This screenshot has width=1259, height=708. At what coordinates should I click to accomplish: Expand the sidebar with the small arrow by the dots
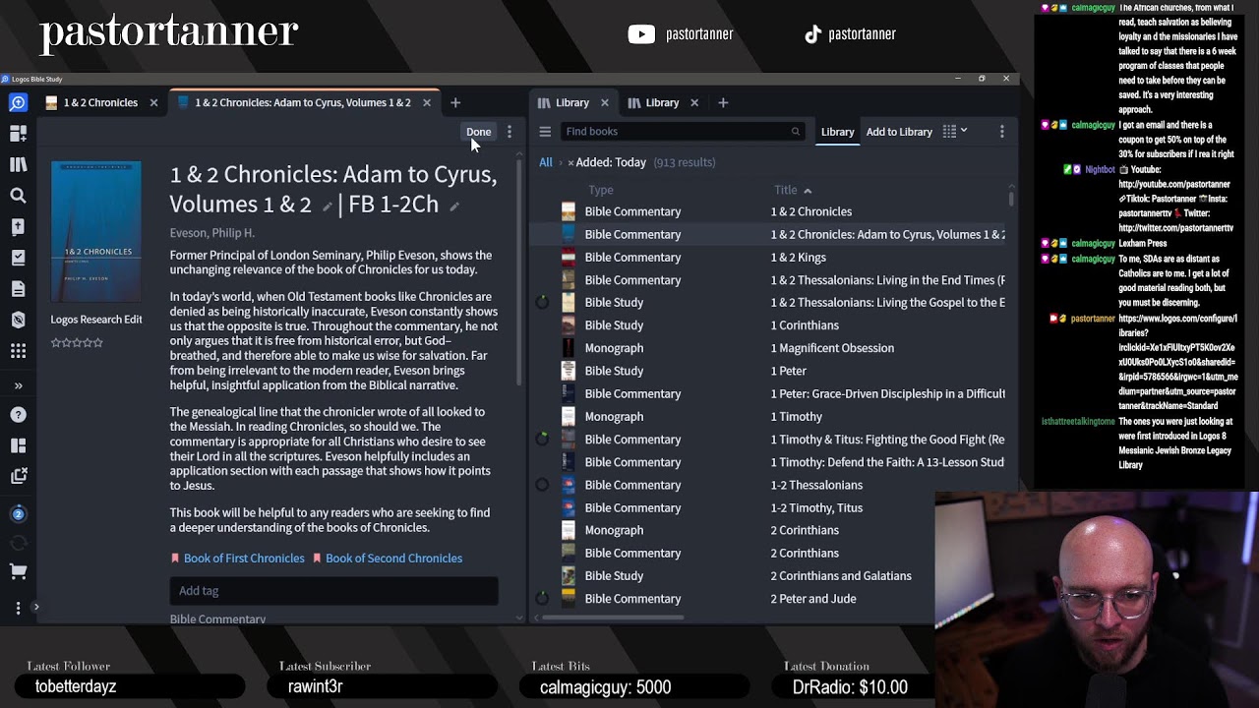pos(36,607)
